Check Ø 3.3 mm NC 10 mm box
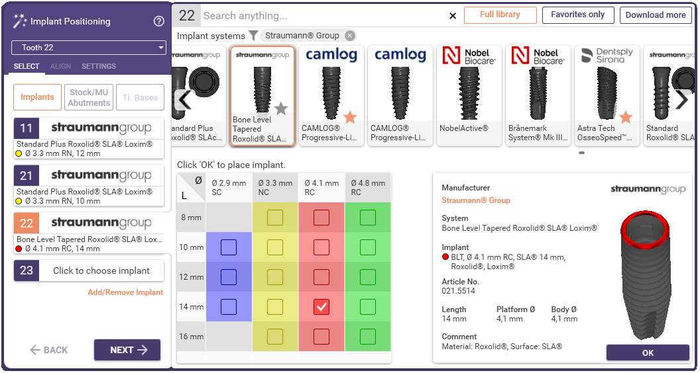The width and height of the screenshot is (700, 373). [275, 247]
